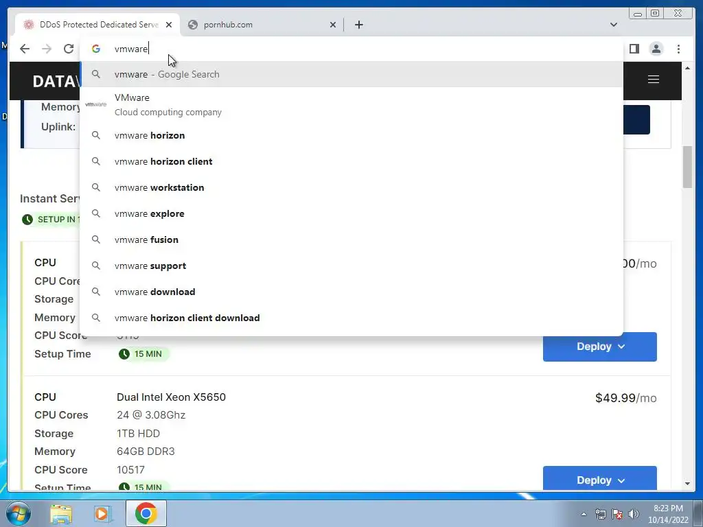
Task: Click the search icon beside 'vmware support'
Action: [x=96, y=266]
